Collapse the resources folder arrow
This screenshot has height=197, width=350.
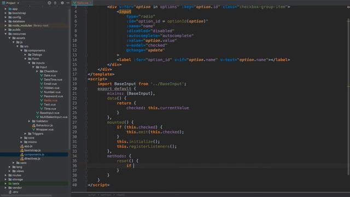click(x=5, y=34)
